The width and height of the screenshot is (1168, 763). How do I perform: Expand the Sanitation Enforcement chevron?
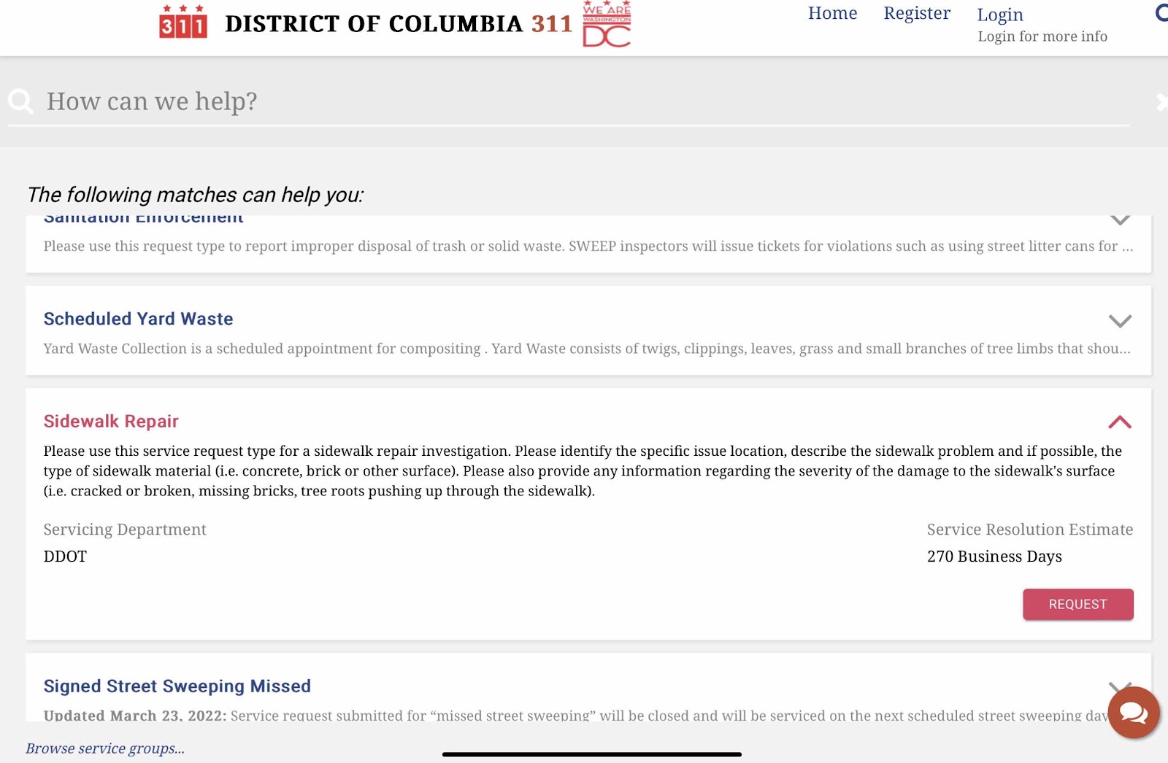pos(1120,219)
